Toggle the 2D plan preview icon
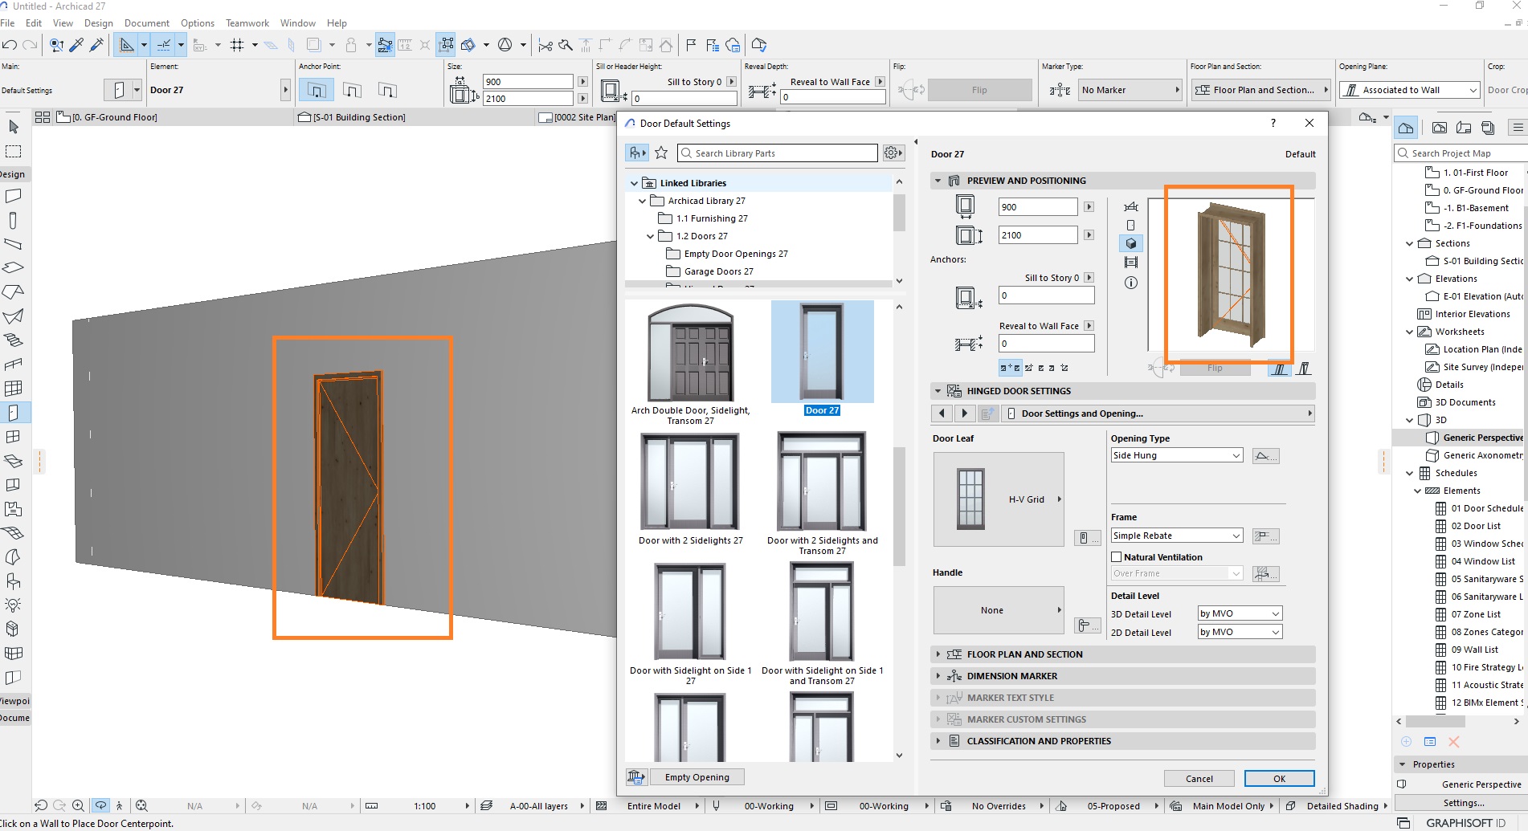The image size is (1528, 831). pos(1131,207)
